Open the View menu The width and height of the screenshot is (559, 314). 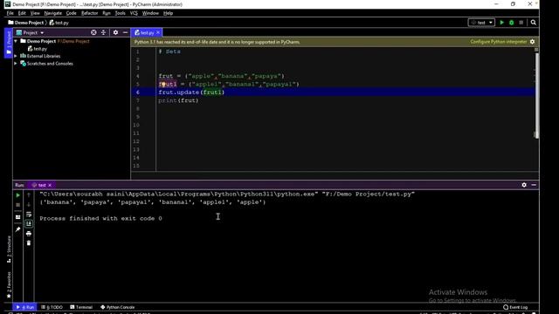coord(35,13)
